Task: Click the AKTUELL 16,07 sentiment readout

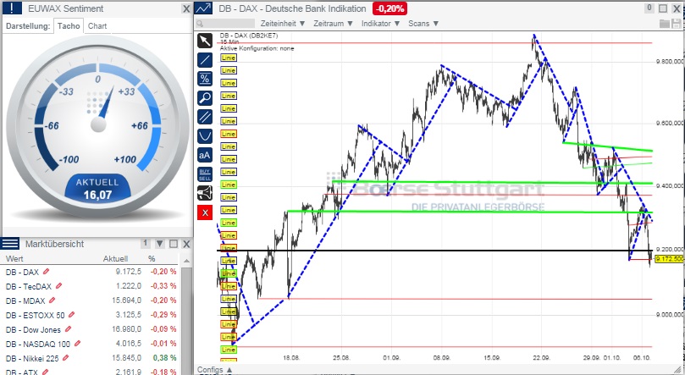Action: 97,189
